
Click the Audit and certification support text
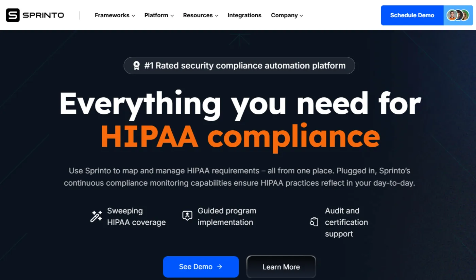tap(346, 222)
